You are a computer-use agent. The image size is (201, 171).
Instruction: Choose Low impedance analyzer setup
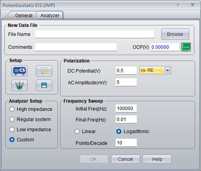tap(30, 129)
